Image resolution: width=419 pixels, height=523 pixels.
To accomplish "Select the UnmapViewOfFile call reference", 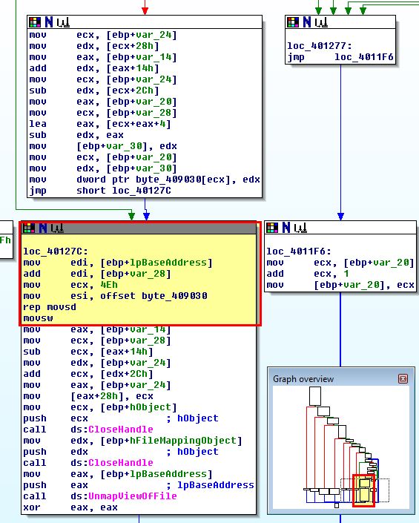I will (132, 496).
